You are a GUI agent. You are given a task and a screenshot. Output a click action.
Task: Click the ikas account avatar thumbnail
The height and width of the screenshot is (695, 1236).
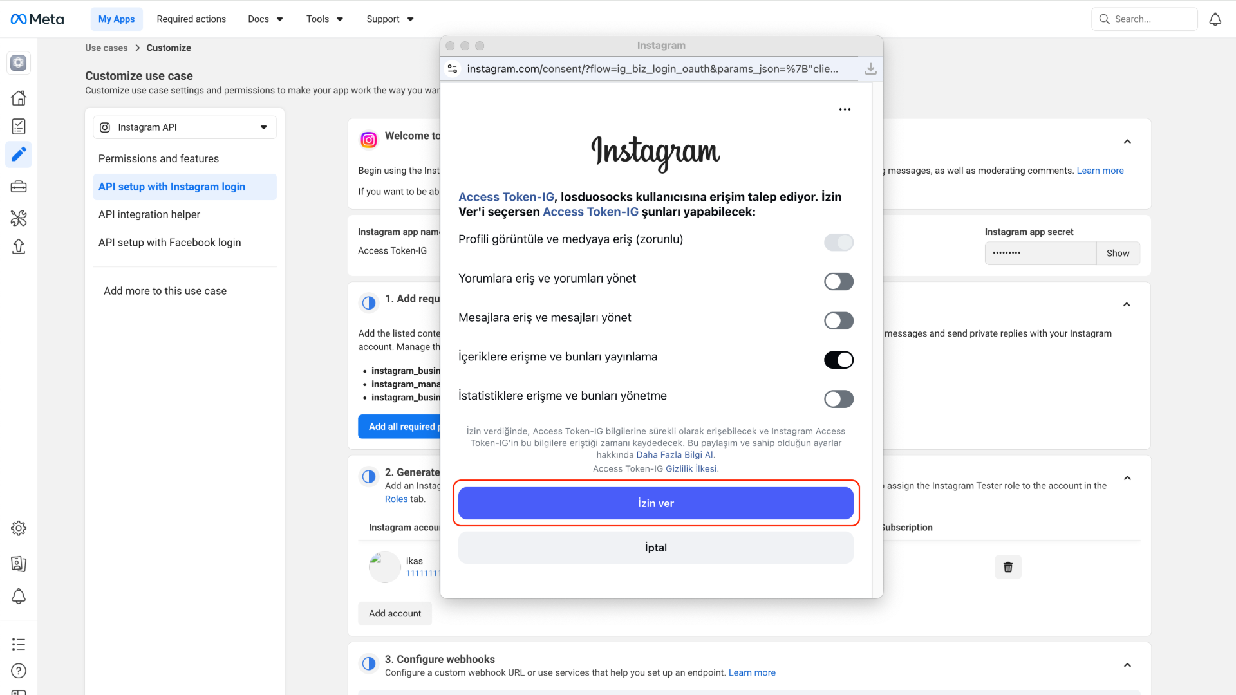pyautogui.click(x=384, y=567)
